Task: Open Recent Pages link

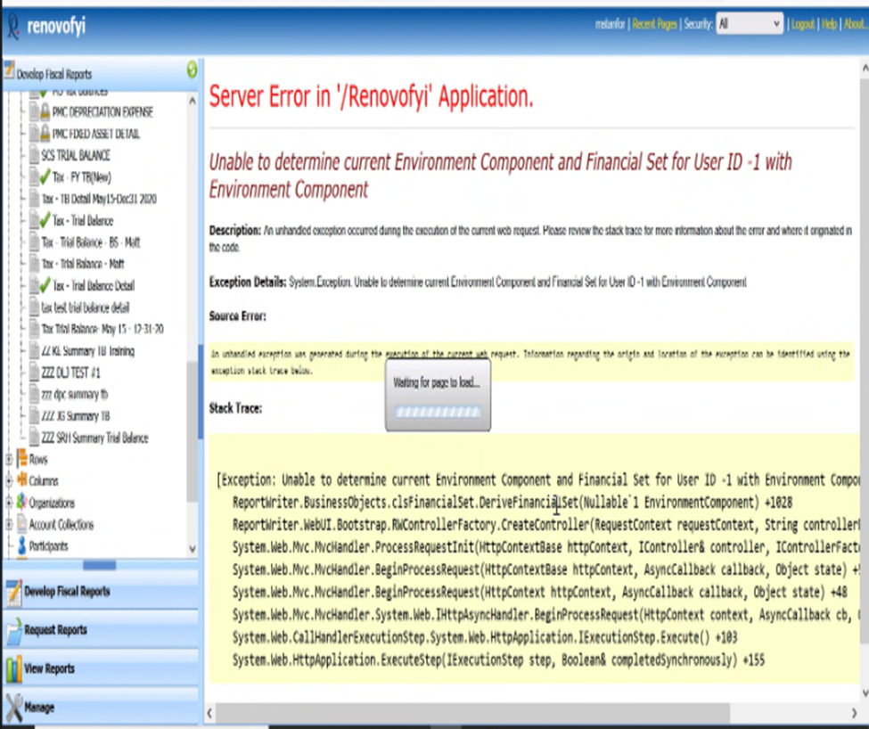Action: click(654, 24)
